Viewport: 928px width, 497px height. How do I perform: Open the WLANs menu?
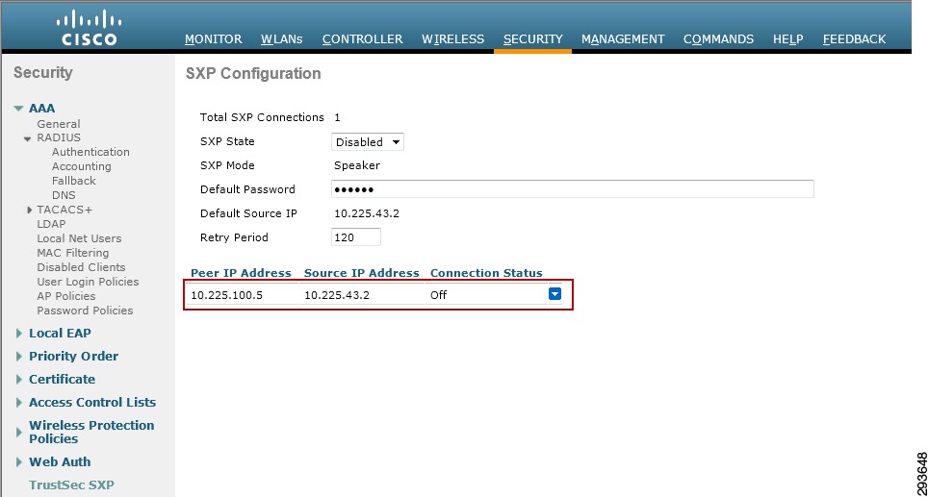tap(282, 39)
